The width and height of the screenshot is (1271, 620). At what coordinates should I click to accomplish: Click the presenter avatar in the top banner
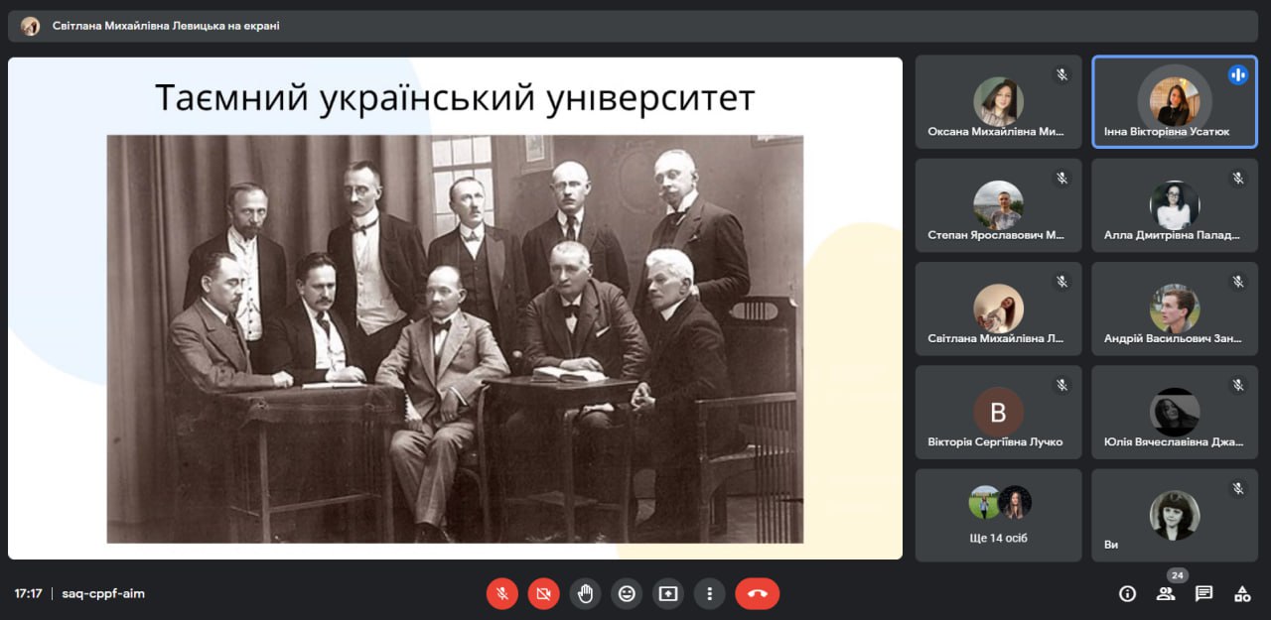(x=31, y=26)
